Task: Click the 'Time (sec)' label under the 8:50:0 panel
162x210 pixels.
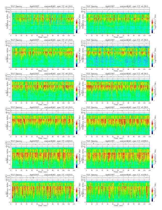Action: point(118,104)
